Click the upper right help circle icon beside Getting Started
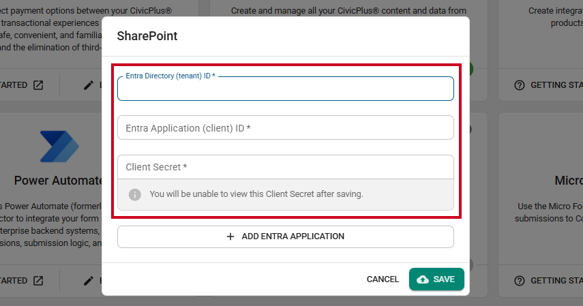Screen dimensions: 583x306 point(520,85)
